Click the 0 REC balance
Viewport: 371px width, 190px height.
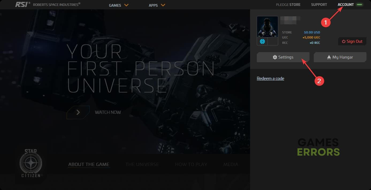pyautogui.click(x=315, y=43)
